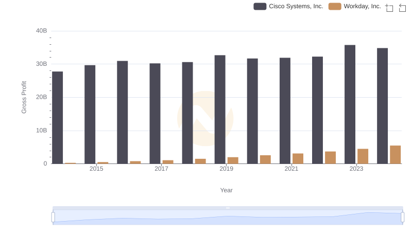
Task: Select the Workday bar for 2023
Action: click(x=363, y=156)
